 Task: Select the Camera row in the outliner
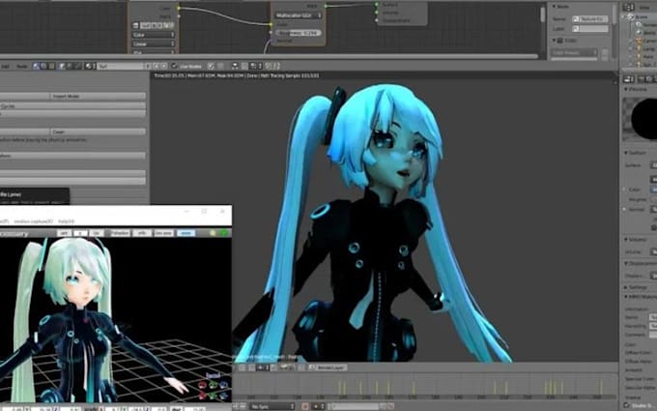click(x=645, y=41)
